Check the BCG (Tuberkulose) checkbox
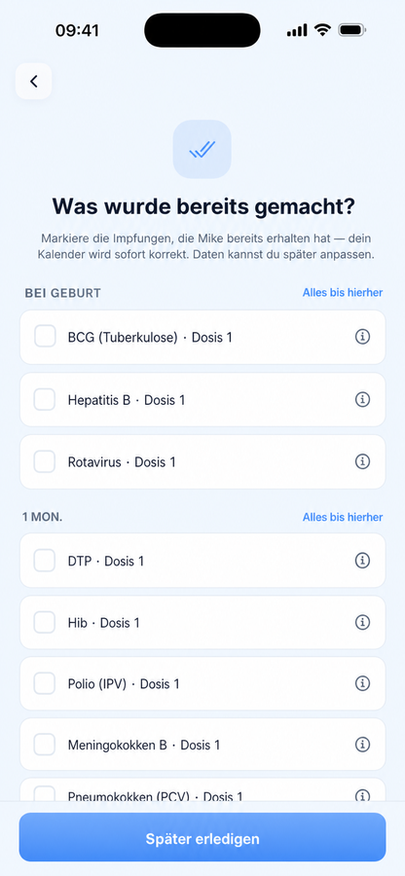The height and width of the screenshot is (876, 405). (x=45, y=337)
